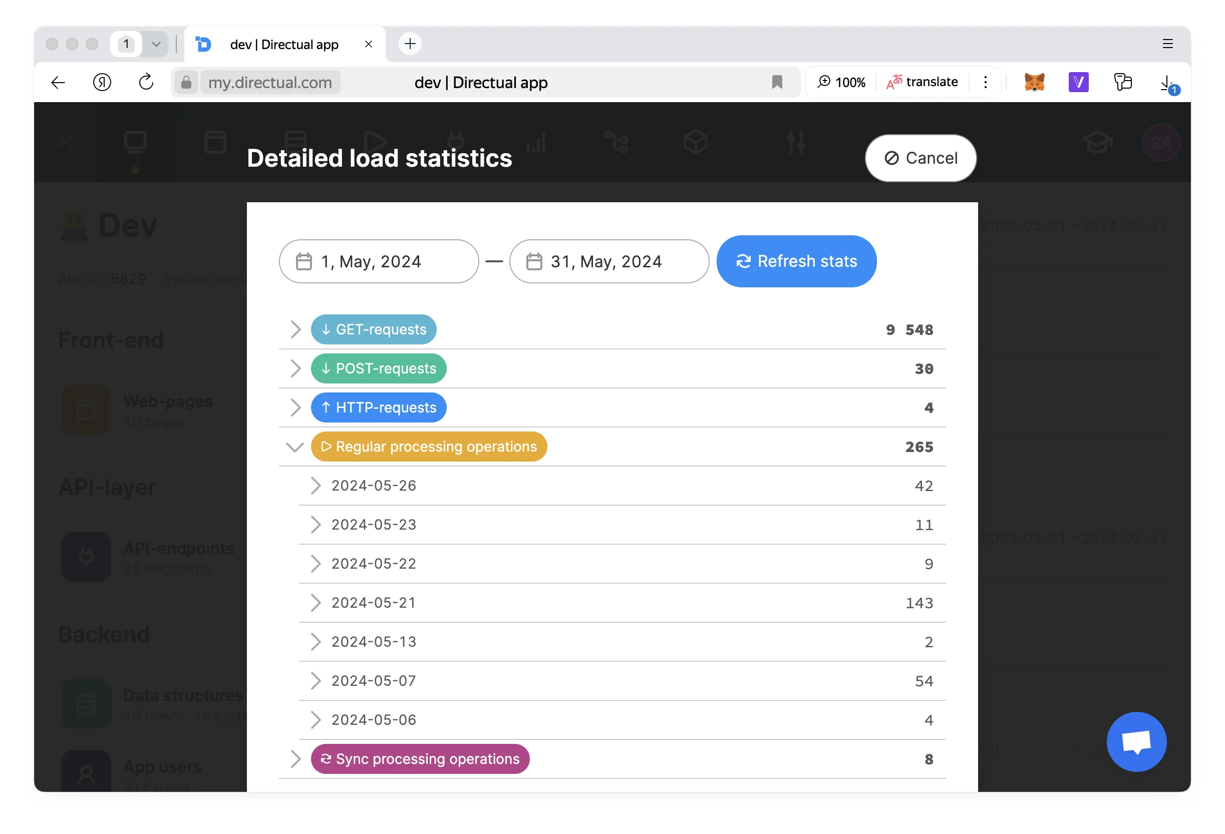Click the downloads arrow icon
The height and width of the screenshot is (834, 1225).
pyautogui.click(x=1165, y=82)
